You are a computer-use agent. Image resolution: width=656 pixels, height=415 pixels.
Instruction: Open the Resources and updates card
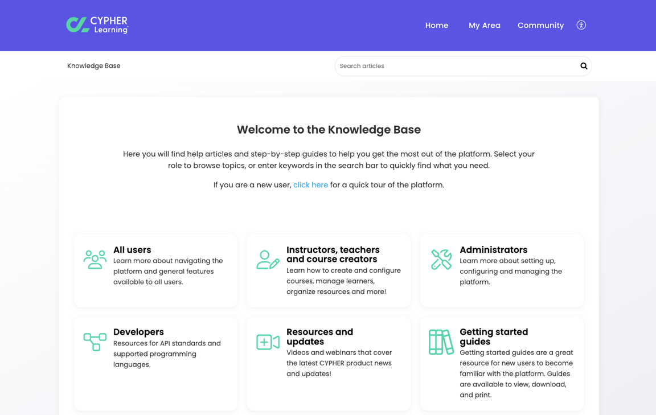329,363
